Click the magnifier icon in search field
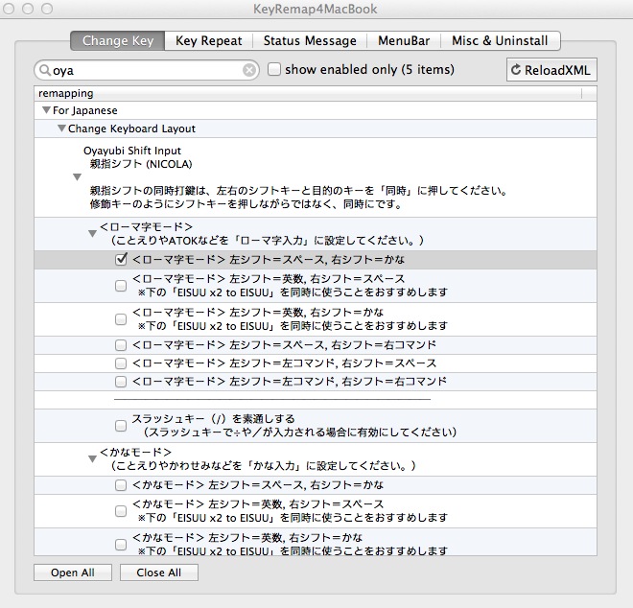 pos(45,70)
